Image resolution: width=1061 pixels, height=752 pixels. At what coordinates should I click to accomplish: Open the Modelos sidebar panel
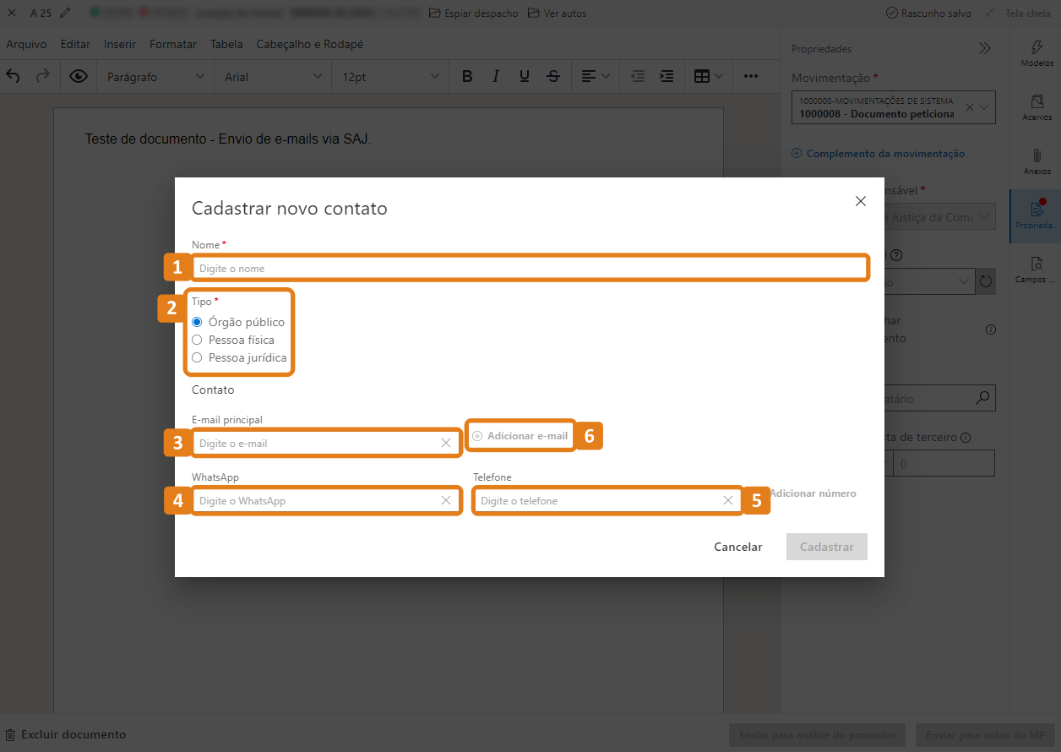1037,54
